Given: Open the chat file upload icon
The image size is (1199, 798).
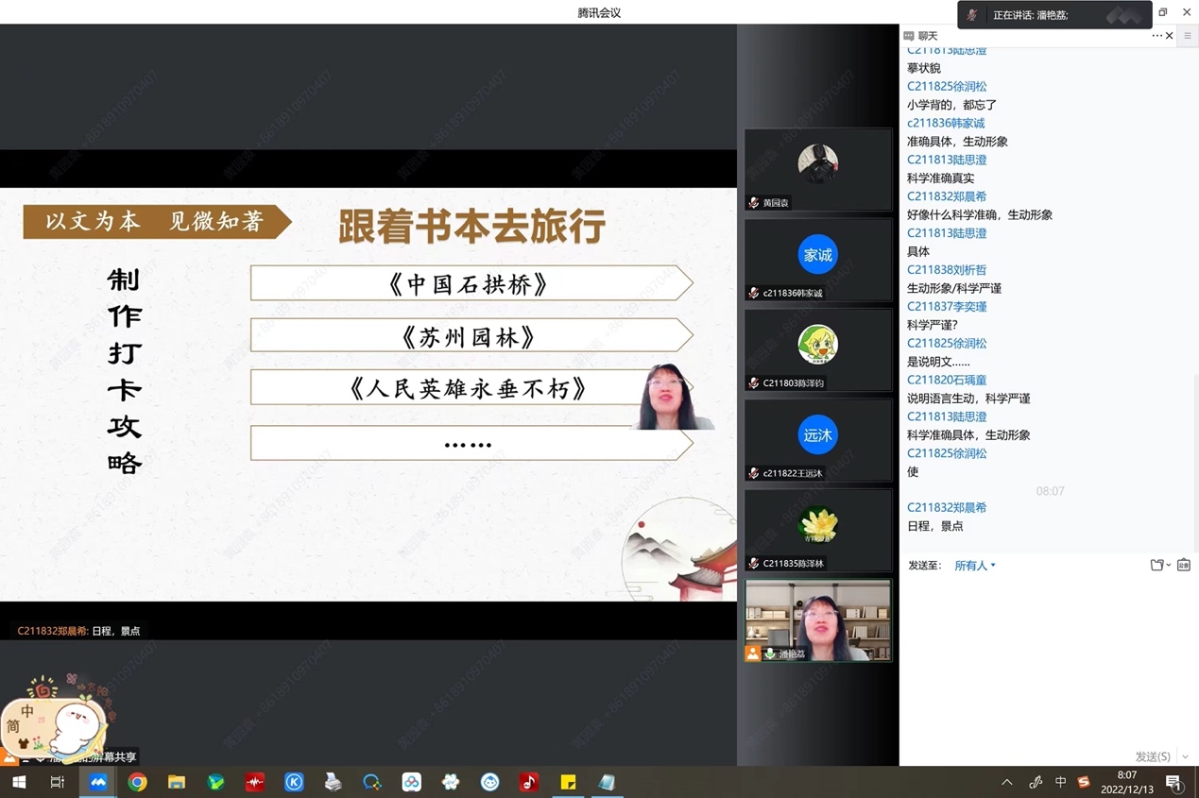Looking at the screenshot, I should [x=1157, y=566].
